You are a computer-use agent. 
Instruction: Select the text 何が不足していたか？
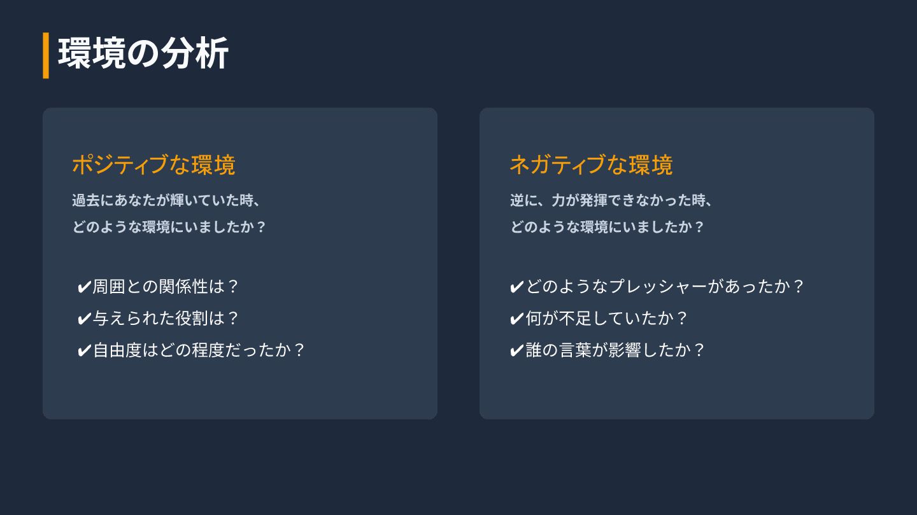[608, 319]
